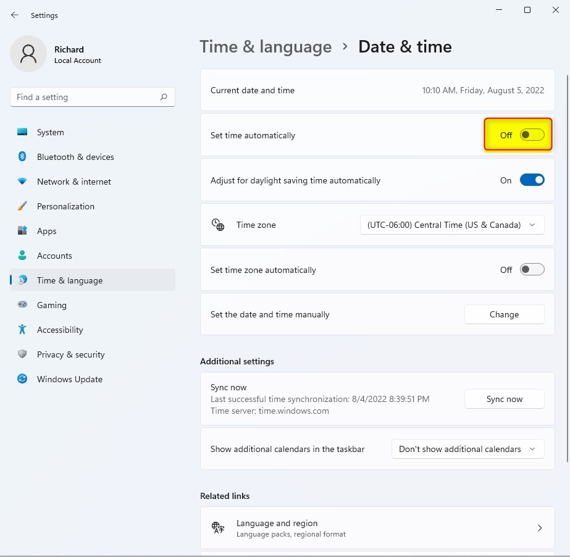570x557 pixels.
Task: Click Richard's user avatar icon
Action: (28, 54)
